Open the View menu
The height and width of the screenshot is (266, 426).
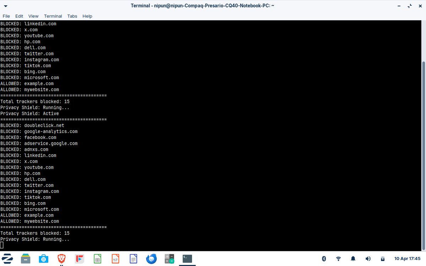33,16
